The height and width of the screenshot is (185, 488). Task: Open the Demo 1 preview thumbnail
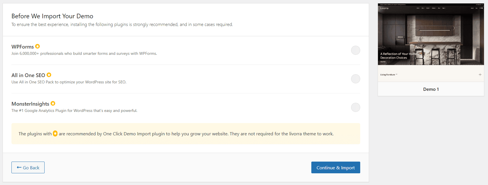tap(431, 43)
